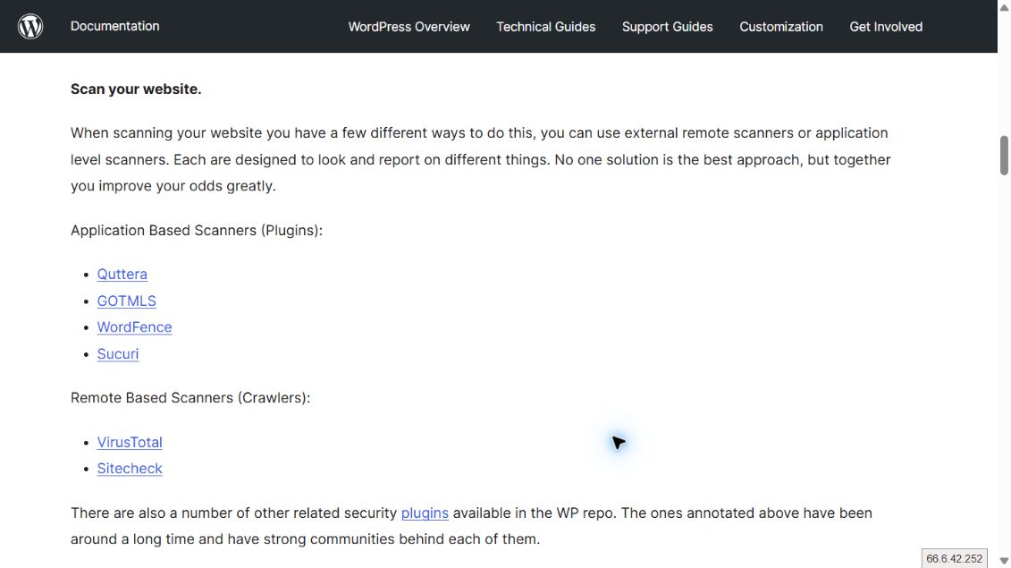Screen dimensions: 1011x568
Task: Open the Support Guides menu
Action: (x=668, y=27)
